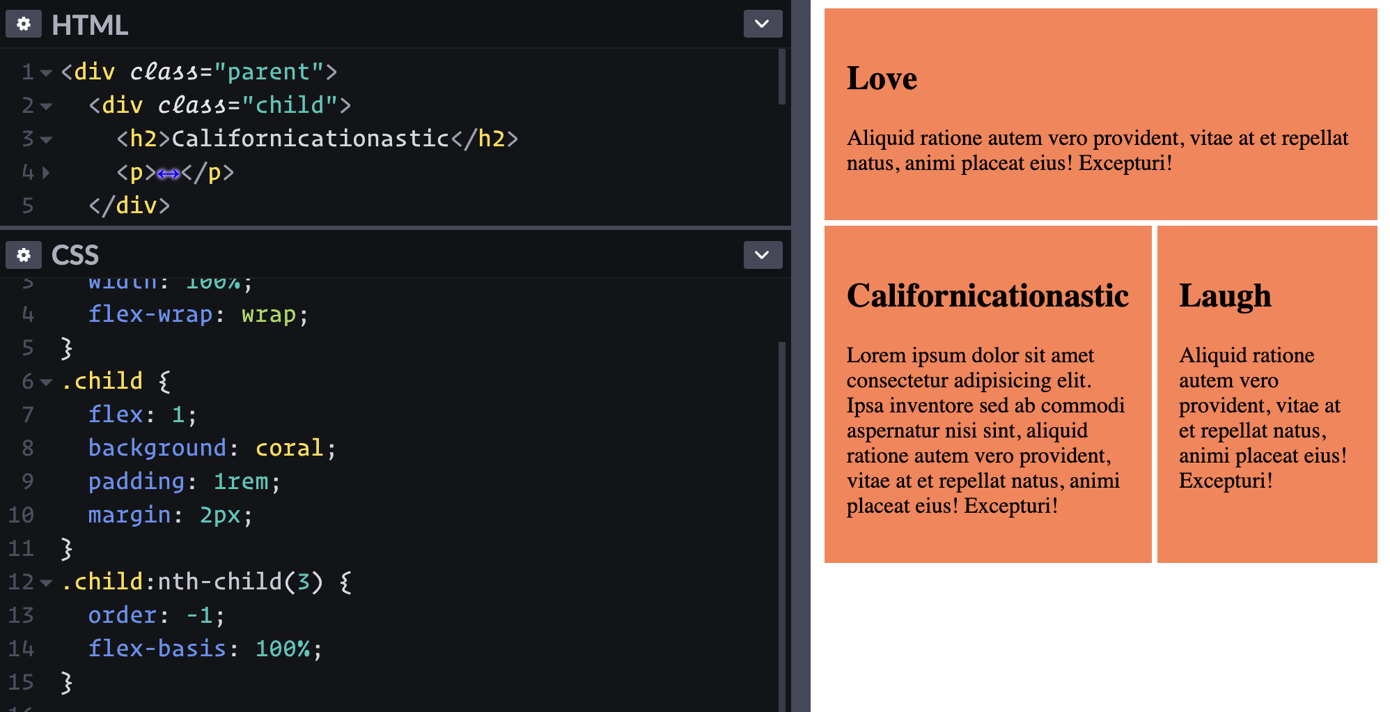Viewport: 1390px width, 712px height.
Task: Click the CSS panel title
Action: 75,256
